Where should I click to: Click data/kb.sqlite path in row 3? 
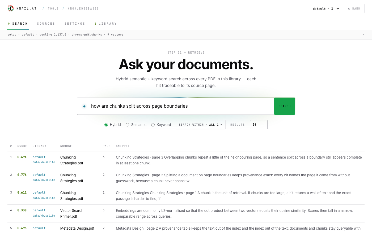click(x=44, y=198)
